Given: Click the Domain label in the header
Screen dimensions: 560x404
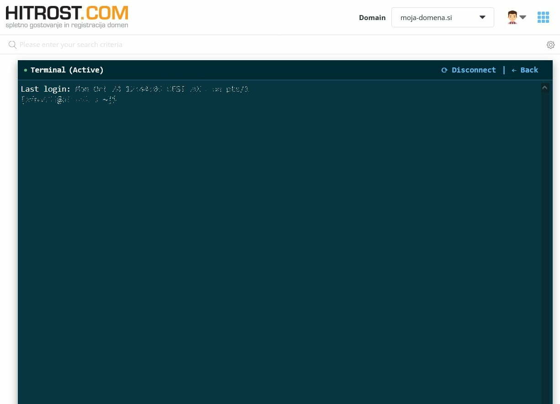Looking at the screenshot, I should 372,17.
